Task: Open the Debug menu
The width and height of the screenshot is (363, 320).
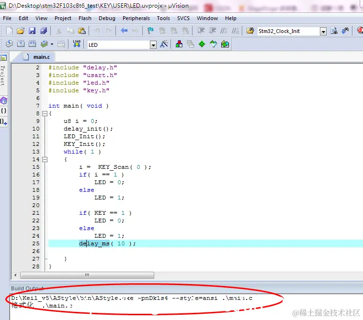Action: (107, 18)
